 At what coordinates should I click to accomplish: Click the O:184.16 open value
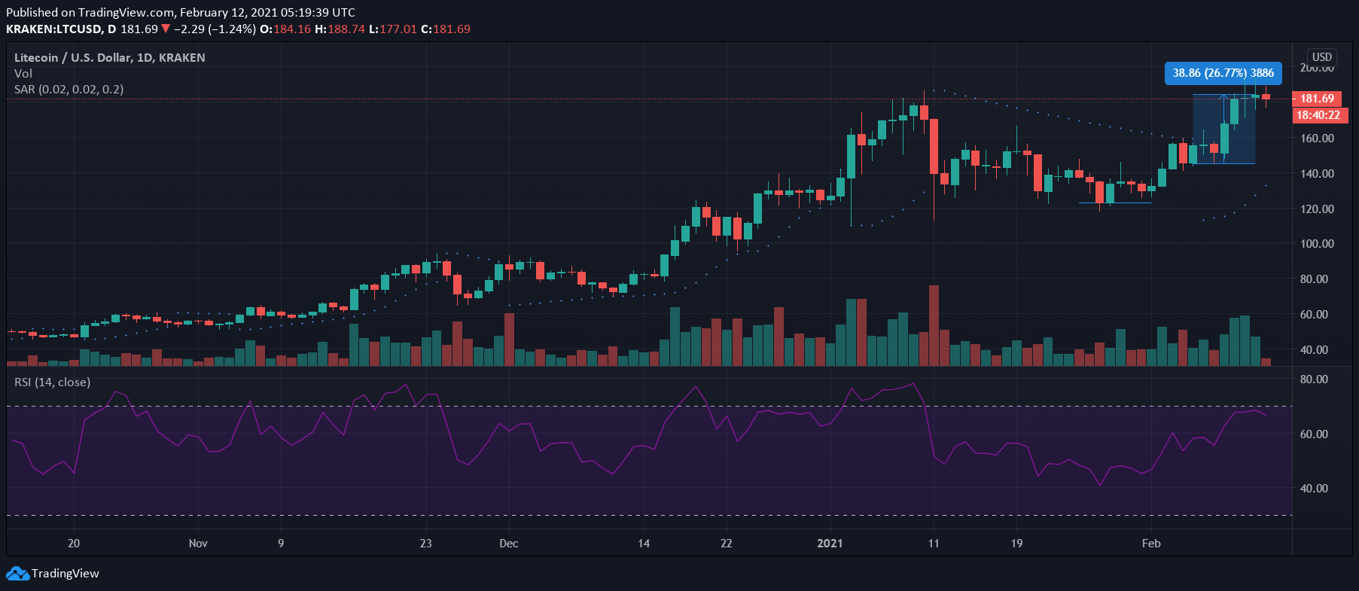point(285,29)
